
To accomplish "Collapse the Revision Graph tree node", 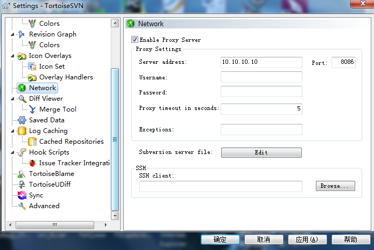I will pyautogui.click(x=12, y=34).
